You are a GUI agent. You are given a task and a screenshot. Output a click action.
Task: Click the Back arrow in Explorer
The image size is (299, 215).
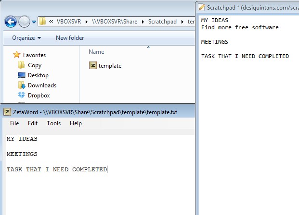pos(11,22)
